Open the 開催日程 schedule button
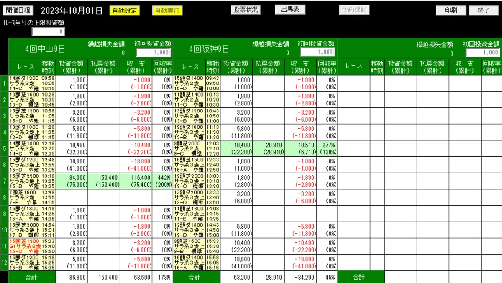The image size is (502, 283). (x=18, y=10)
